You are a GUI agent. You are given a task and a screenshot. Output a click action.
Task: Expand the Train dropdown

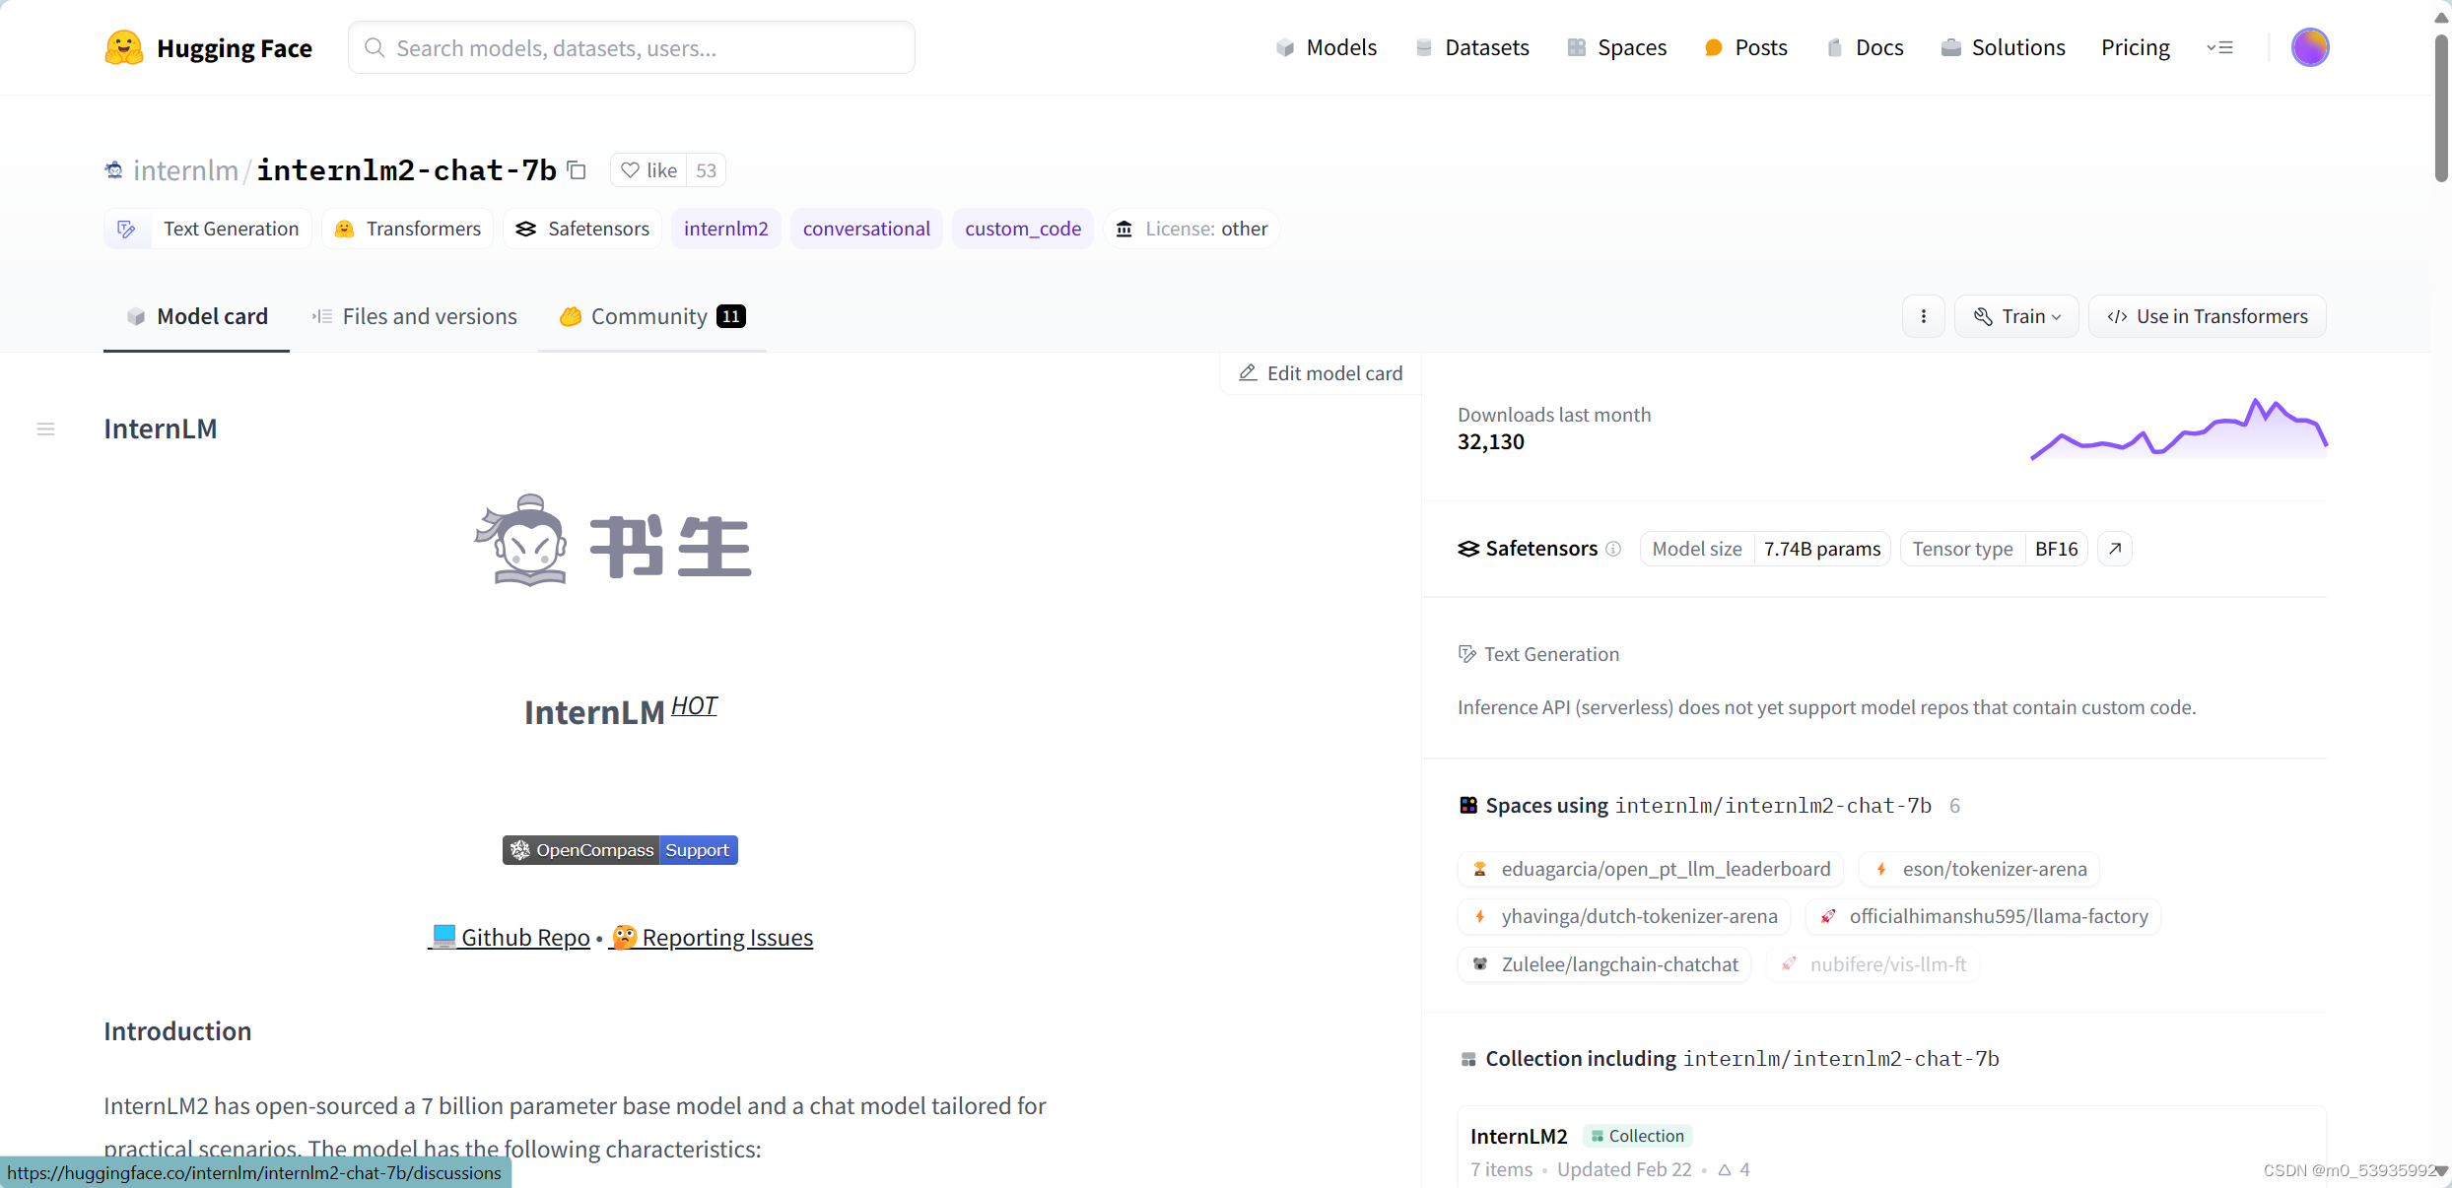tap(2016, 315)
